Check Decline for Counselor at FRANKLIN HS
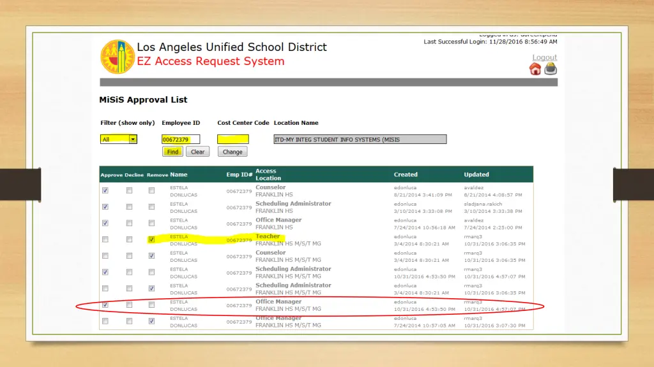This screenshot has height=367, width=654. click(129, 191)
